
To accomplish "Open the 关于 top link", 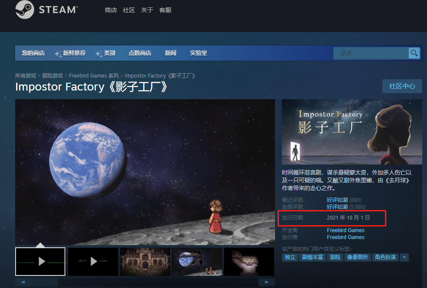I will tap(147, 10).
